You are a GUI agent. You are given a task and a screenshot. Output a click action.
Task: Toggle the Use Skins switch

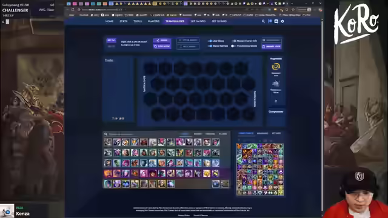click(210, 41)
